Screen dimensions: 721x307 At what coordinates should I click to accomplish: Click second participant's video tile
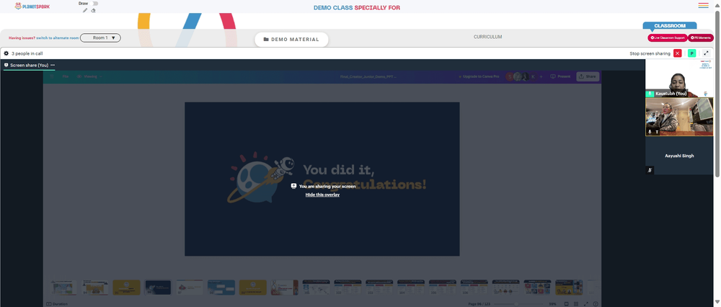click(x=679, y=117)
